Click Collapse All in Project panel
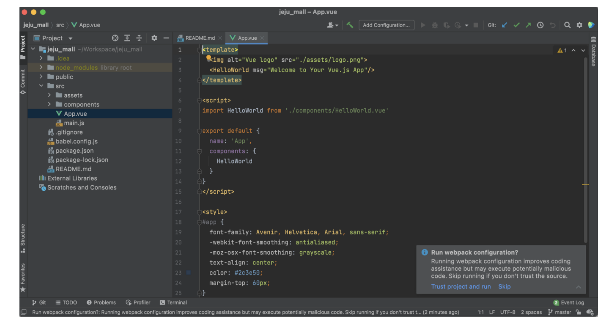609x329 pixels. click(x=139, y=38)
